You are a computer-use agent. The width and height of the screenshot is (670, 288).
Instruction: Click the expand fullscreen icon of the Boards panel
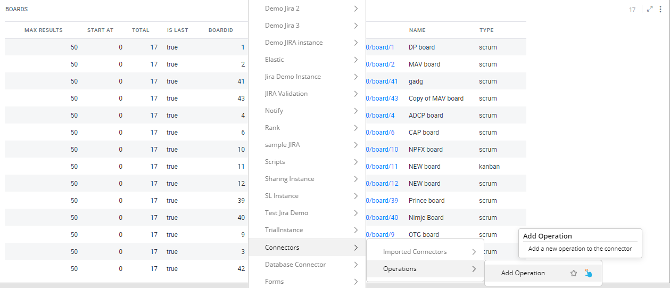tap(650, 9)
